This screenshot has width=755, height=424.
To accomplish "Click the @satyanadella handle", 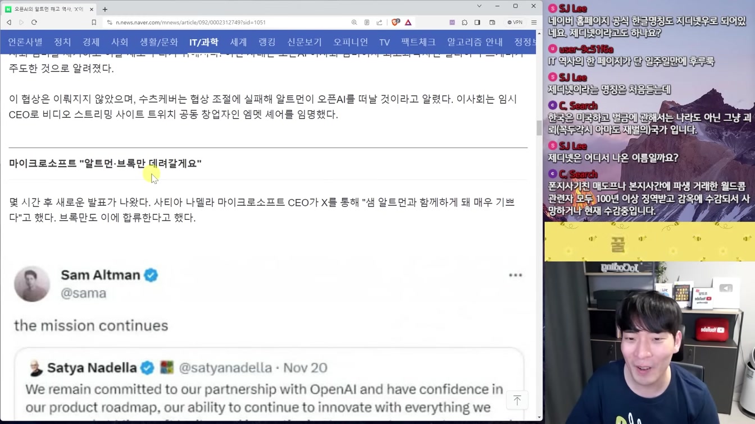I will point(225,368).
